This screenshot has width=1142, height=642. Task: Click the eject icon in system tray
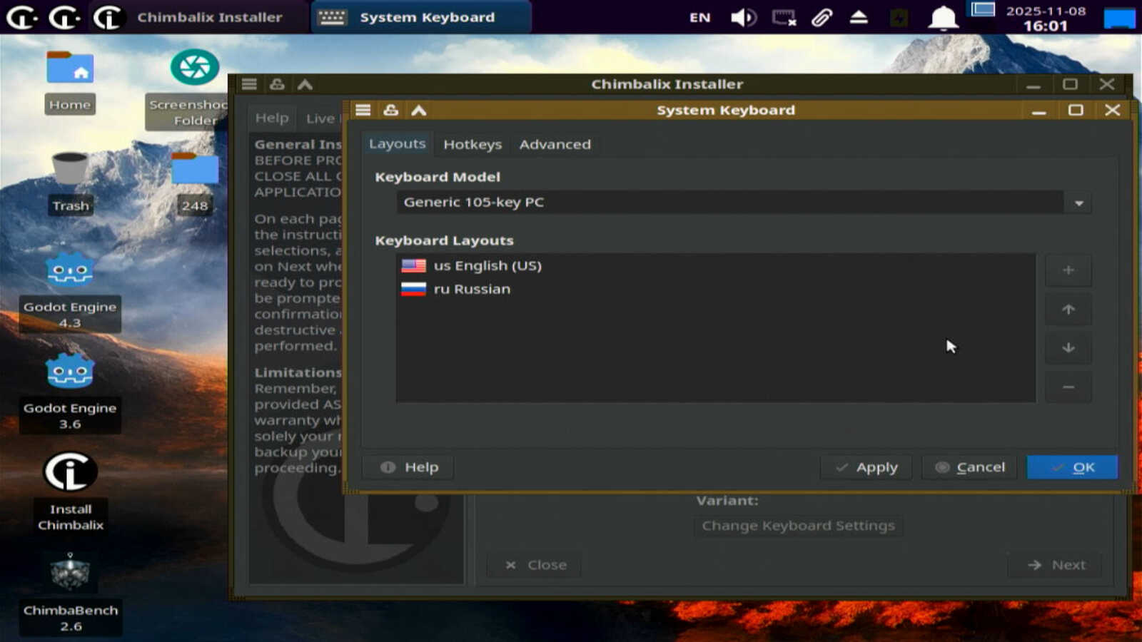click(859, 17)
